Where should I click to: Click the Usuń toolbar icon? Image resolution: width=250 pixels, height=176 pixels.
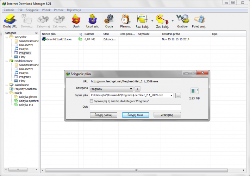(76, 19)
